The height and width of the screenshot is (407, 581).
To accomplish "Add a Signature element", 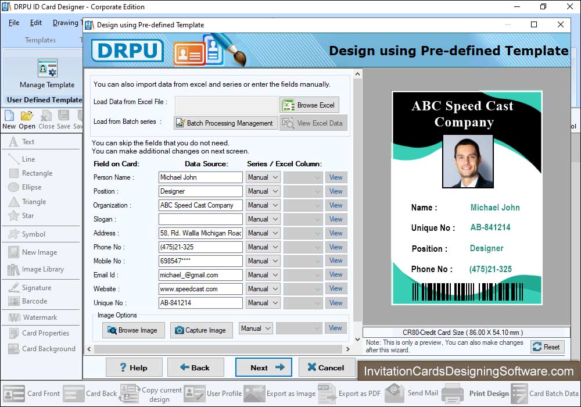I will pyautogui.click(x=30, y=288).
